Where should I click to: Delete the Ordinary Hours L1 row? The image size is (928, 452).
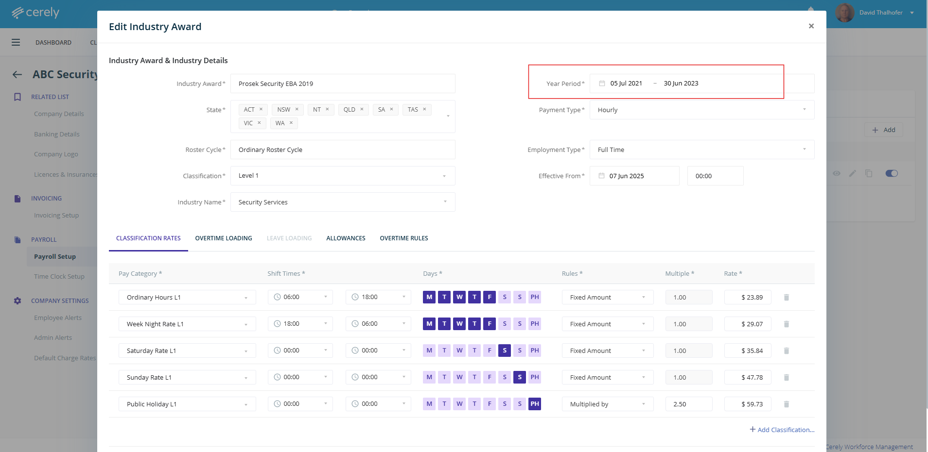pyautogui.click(x=786, y=297)
